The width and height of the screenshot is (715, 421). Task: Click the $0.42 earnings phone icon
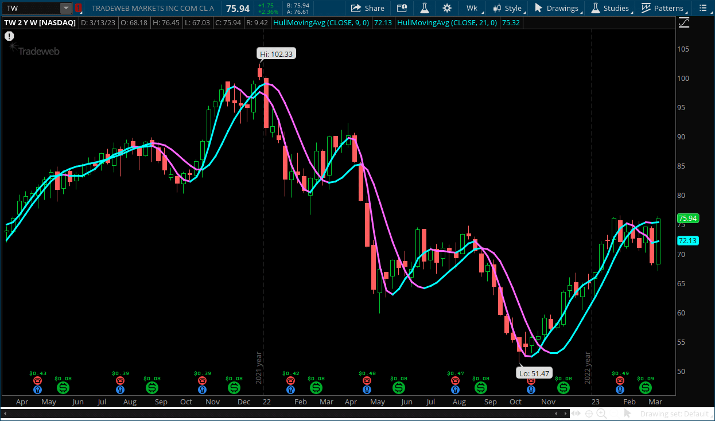coord(290,380)
